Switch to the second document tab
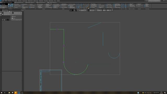167x94 pixels. (19, 2)
